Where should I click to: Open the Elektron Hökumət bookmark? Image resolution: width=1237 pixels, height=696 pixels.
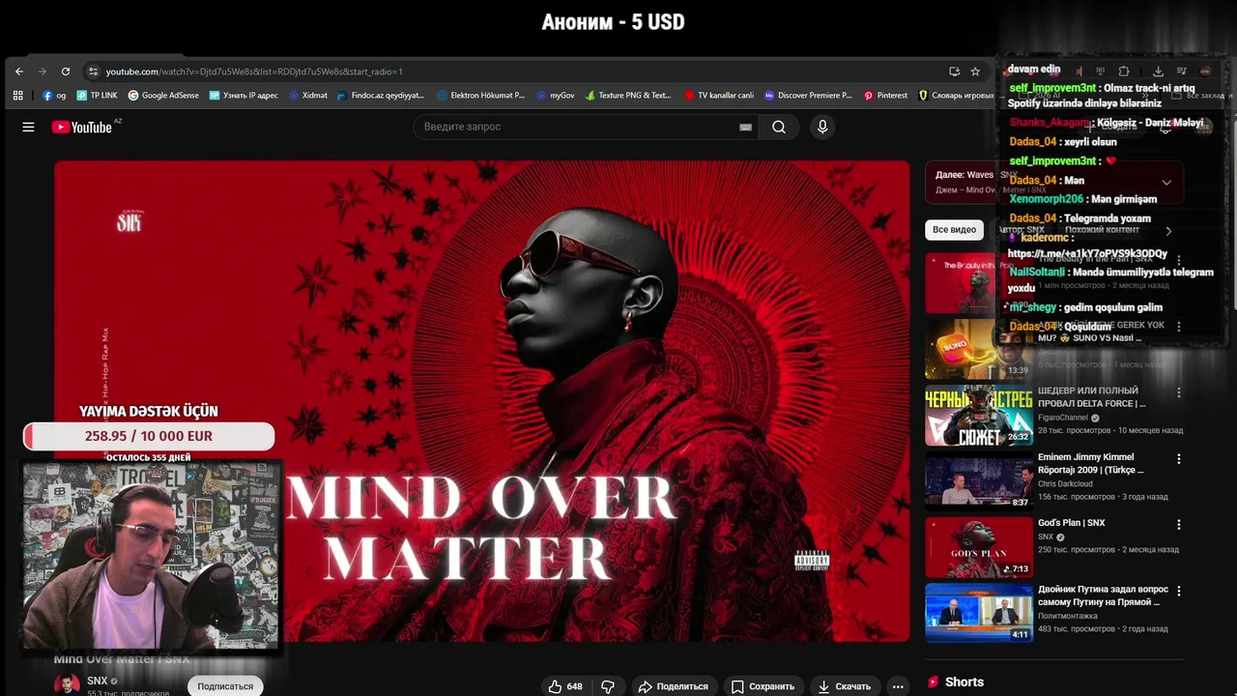tap(480, 96)
